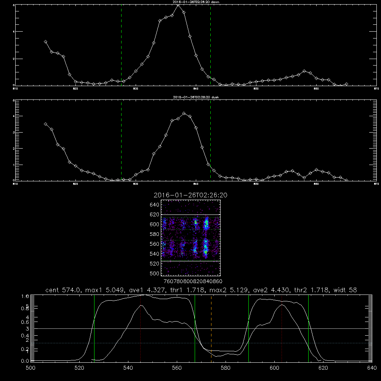This screenshot has width=381, height=381.
Task: Click the large '2016-01-26T02:26:20' heading above the spectrogram
Action: pyautogui.click(x=190, y=195)
